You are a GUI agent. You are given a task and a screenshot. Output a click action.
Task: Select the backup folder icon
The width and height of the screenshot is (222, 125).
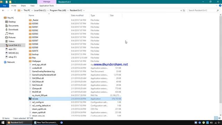coord(30,54)
